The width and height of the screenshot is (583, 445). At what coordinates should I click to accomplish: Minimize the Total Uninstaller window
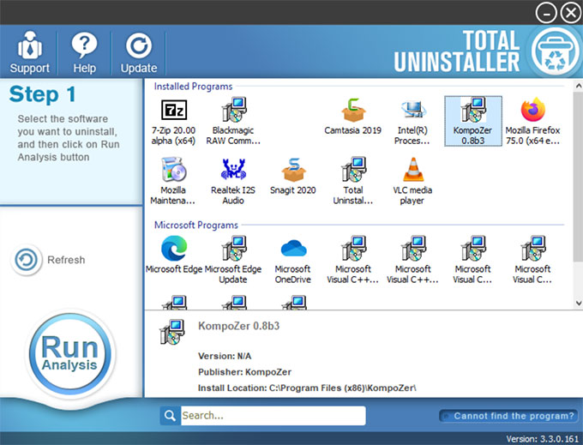click(x=546, y=13)
